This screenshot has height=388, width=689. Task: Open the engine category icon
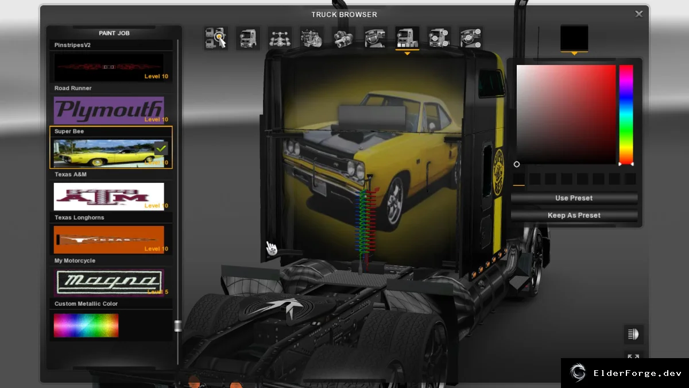[x=312, y=39]
